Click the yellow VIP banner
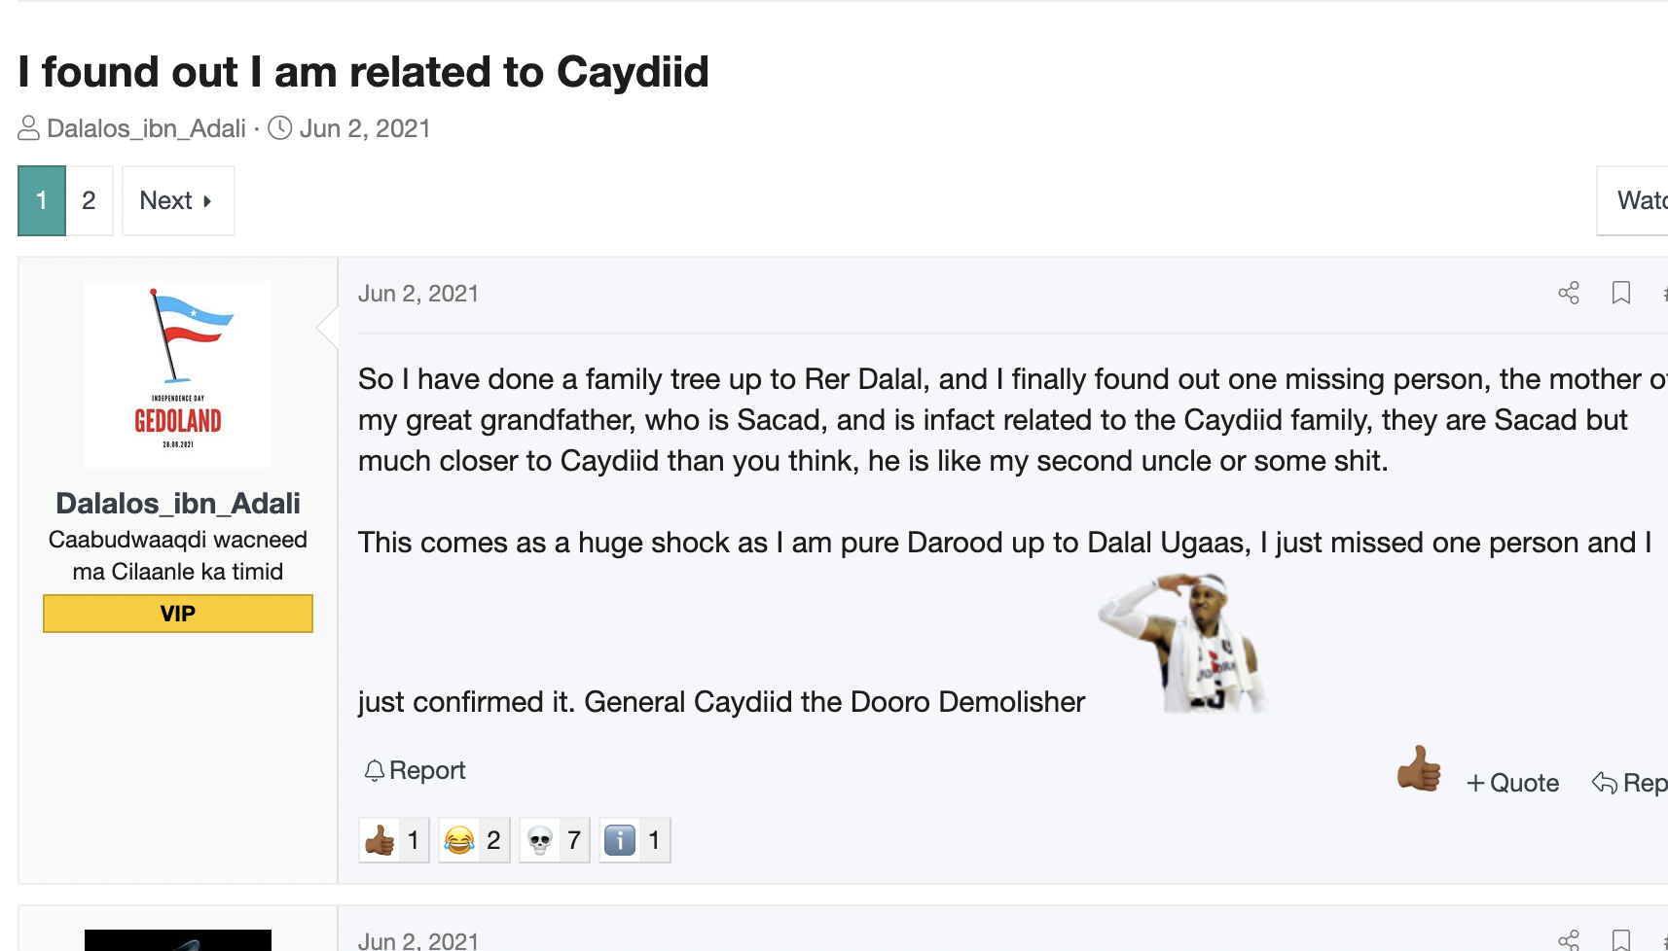Screen dimensions: 1668x951 click(178, 614)
